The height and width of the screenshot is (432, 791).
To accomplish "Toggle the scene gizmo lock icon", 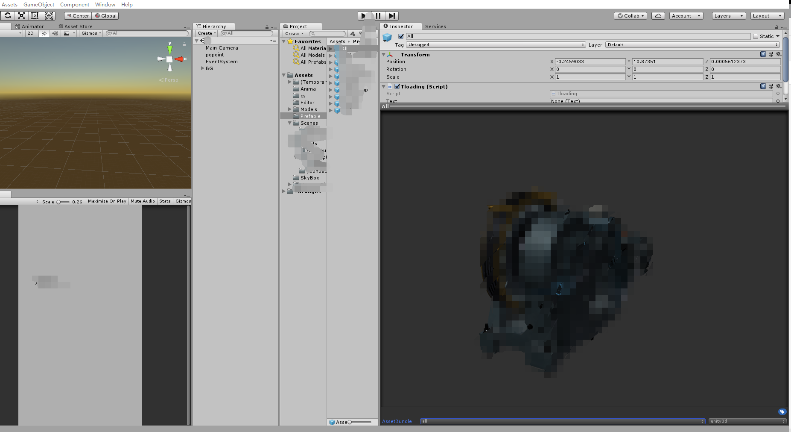I will [184, 44].
